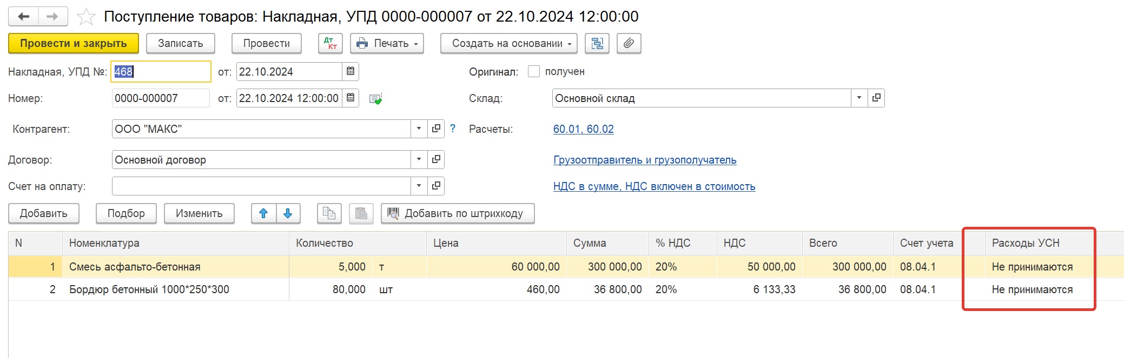Mark document as favorite with star

pyautogui.click(x=86, y=17)
